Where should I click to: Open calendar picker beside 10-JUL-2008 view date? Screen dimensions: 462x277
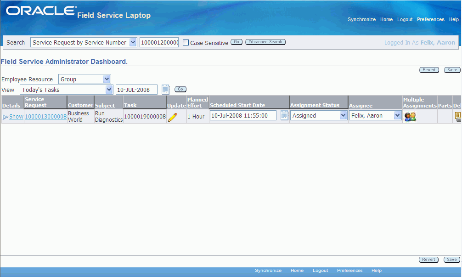click(x=166, y=90)
